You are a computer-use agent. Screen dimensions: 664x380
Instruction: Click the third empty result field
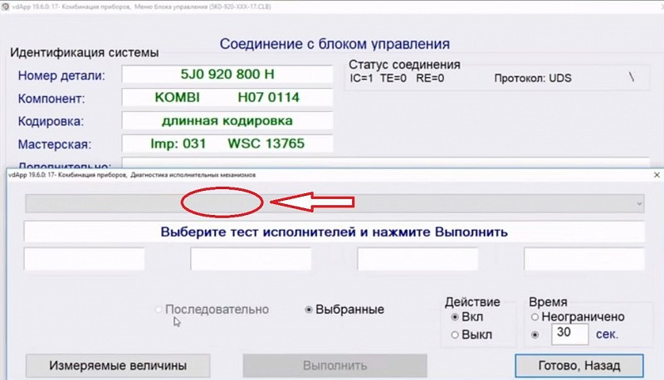pos(417,259)
